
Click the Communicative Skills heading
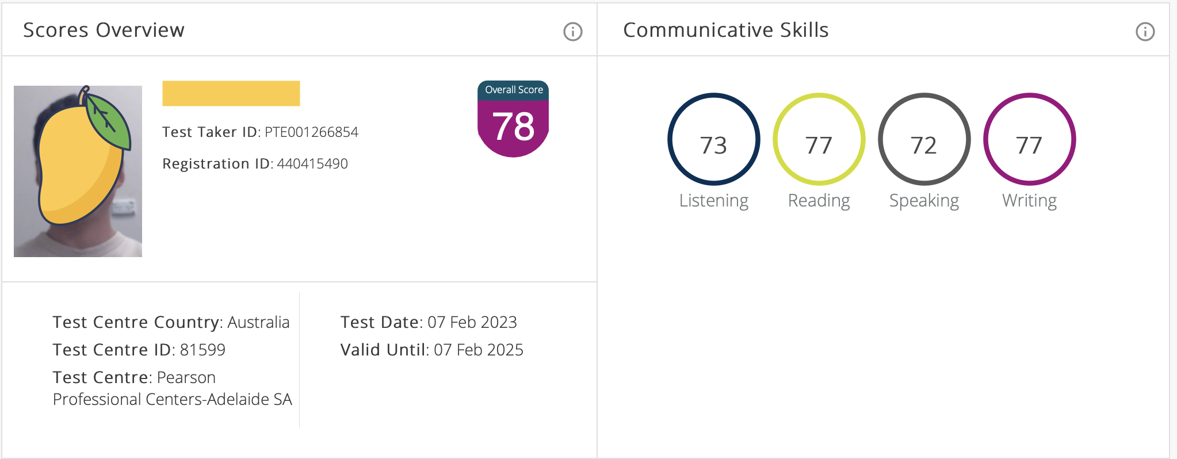click(726, 30)
